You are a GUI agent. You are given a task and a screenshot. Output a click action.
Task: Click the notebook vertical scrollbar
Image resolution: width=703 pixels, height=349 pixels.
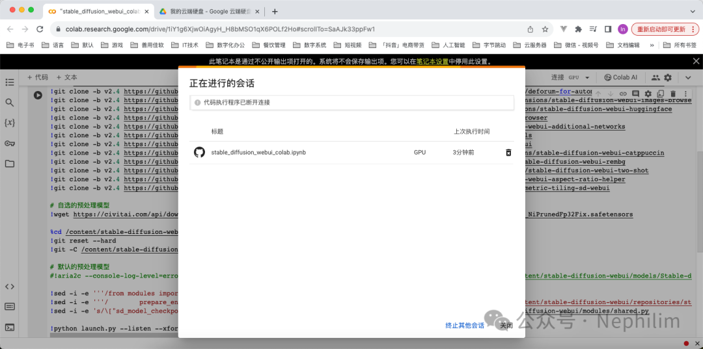[x=699, y=201]
